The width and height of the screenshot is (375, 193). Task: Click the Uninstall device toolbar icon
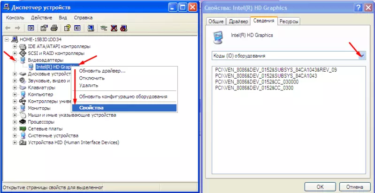click(x=112, y=27)
